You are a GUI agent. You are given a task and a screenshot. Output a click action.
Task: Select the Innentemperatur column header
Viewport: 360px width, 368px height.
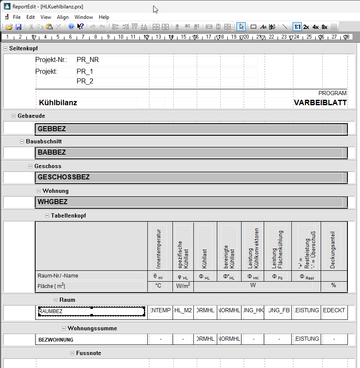(159, 247)
